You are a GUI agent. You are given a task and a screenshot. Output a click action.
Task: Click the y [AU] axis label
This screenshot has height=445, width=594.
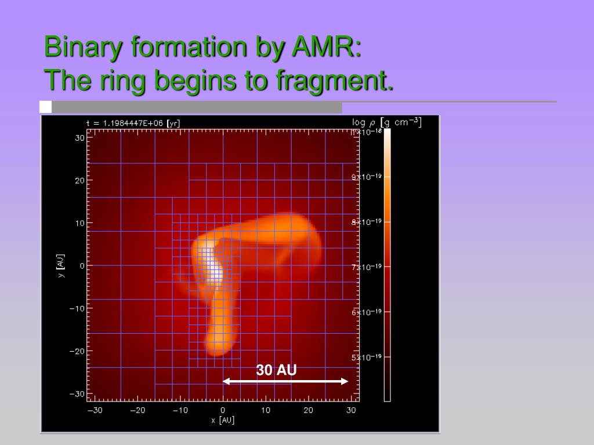[60, 265]
